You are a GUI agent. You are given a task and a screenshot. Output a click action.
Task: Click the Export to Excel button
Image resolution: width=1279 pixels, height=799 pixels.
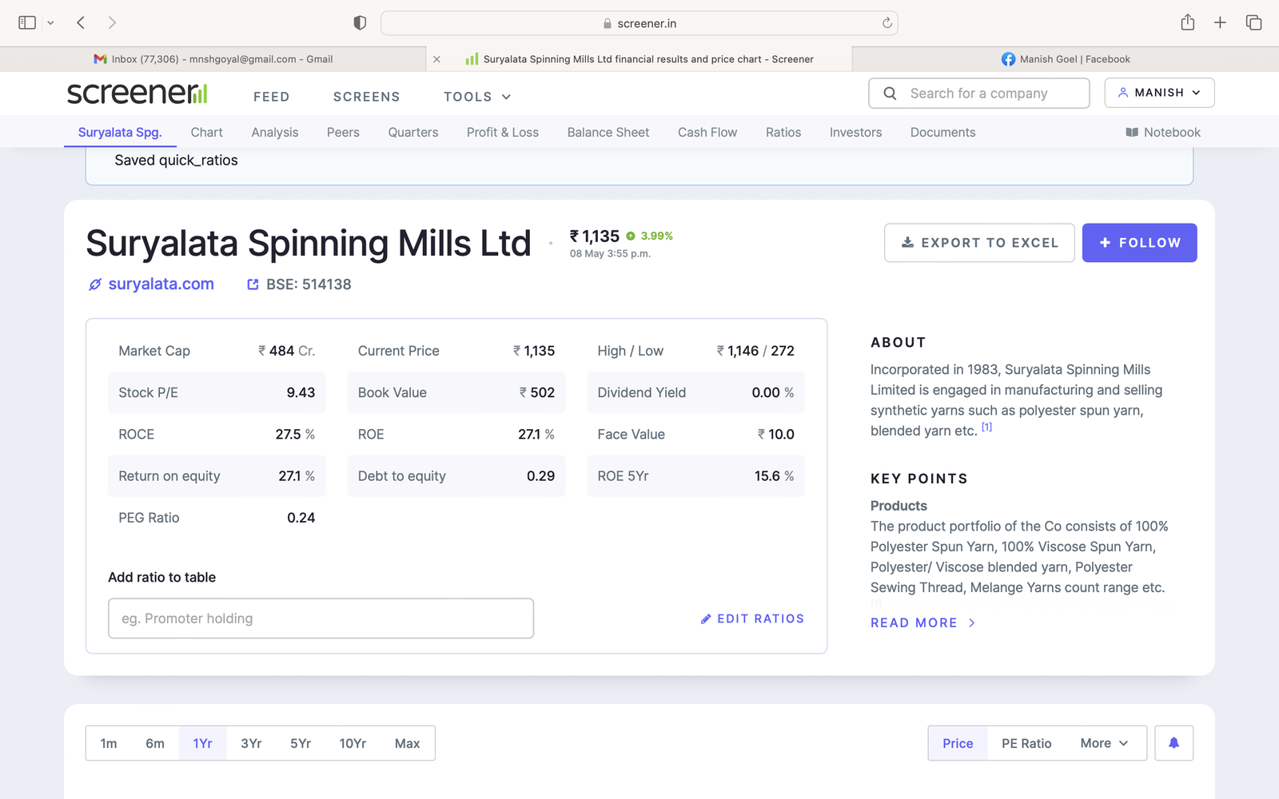pos(979,243)
